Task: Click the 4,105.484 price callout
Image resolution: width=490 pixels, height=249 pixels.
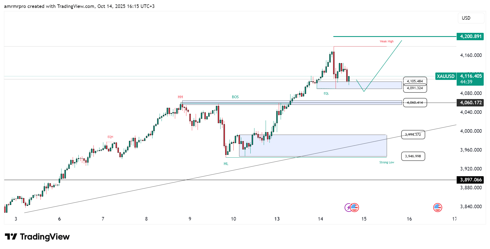Action: pos(415,81)
